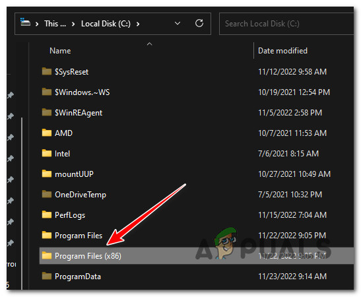
Task: Click the Intel folder name
Action: pyautogui.click(x=62, y=154)
